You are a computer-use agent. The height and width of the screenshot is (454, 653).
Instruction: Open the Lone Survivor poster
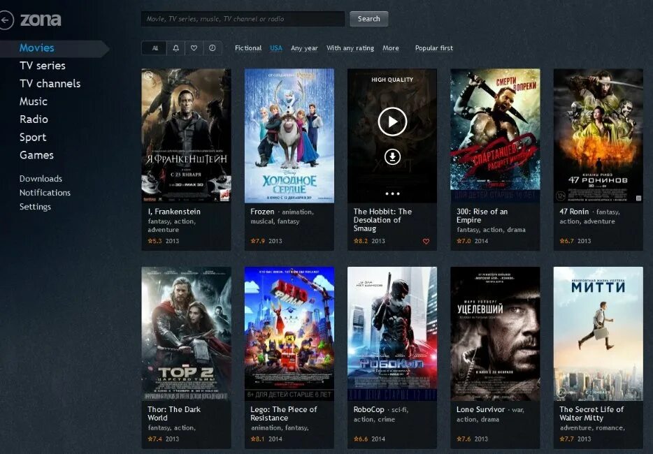(495, 334)
